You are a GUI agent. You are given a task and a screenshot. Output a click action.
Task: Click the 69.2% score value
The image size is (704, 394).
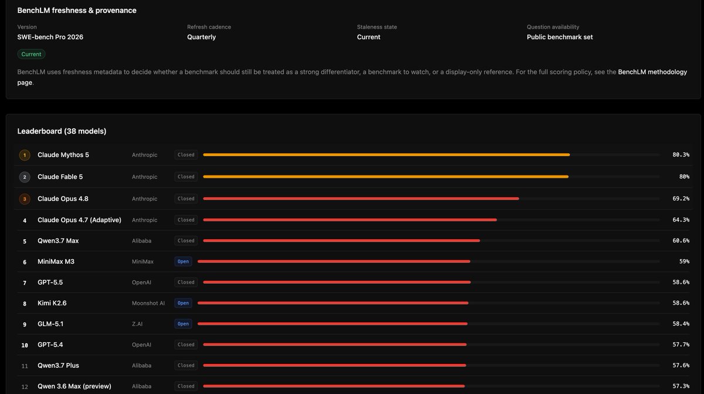pos(681,199)
